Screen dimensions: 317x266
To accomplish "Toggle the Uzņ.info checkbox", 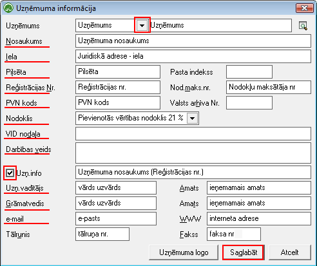I will (x=10, y=173).
